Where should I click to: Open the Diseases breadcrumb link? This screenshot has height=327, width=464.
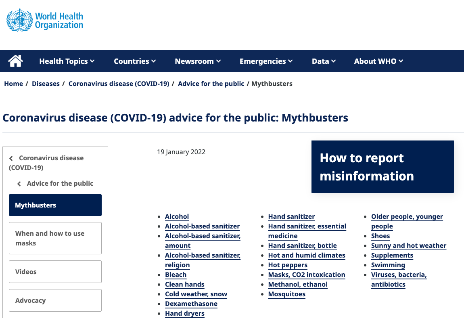pos(46,84)
